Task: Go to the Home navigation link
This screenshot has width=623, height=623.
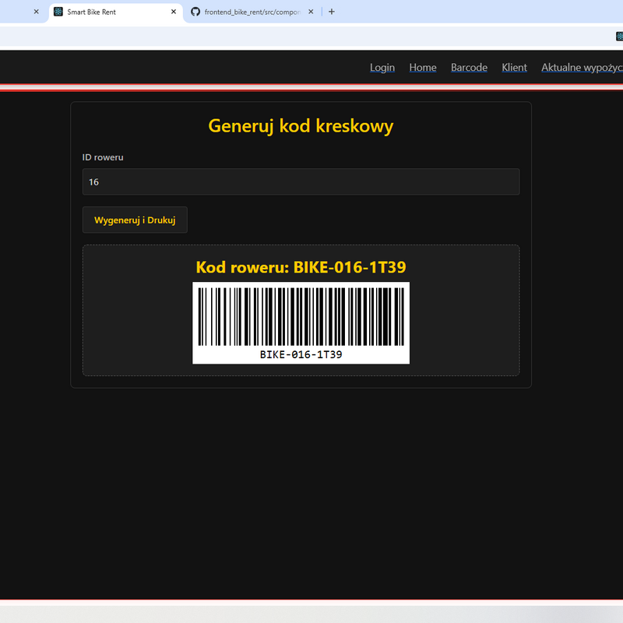Action: pyautogui.click(x=423, y=68)
